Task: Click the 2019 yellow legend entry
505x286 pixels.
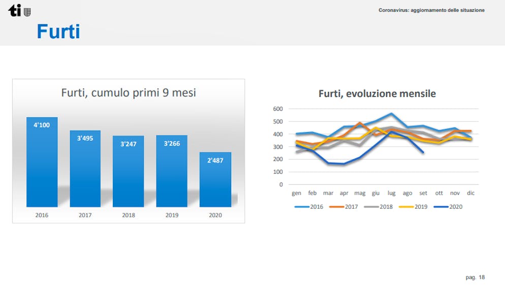Action: coord(413,207)
